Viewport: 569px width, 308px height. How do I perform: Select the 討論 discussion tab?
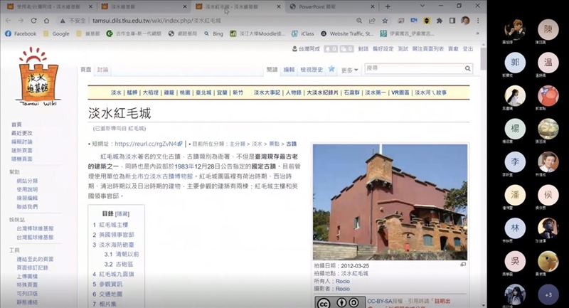103,70
